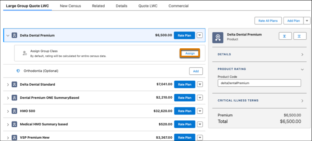Screen dimensions: 312x141
Task: Expand the DETAILS section chevron
Action: [302, 55]
